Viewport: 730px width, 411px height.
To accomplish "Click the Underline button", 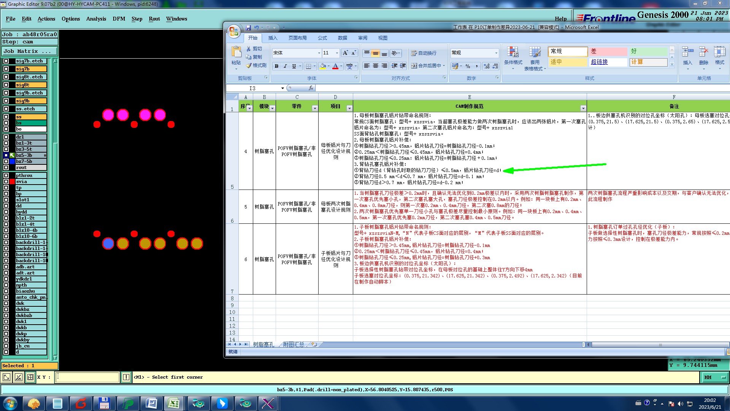I will point(294,66).
